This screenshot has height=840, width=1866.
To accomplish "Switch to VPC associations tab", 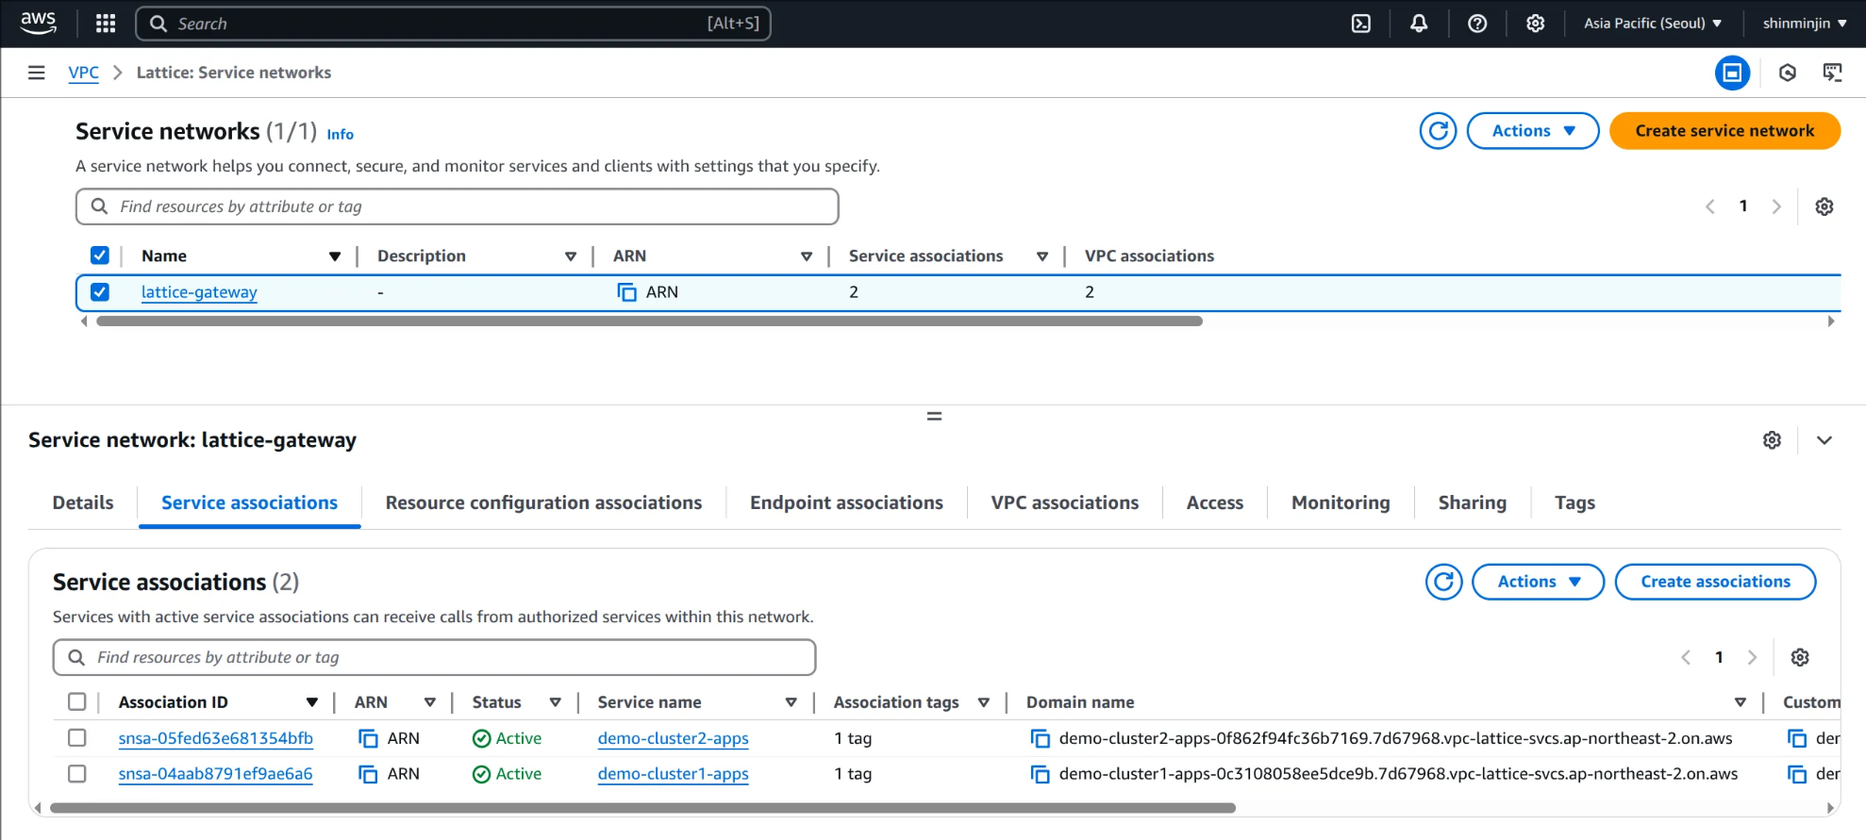I will tap(1064, 502).
